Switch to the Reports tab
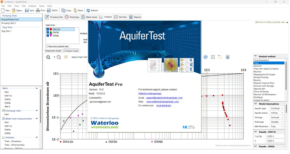The width and height of the screenshot is (290, 154). coord(135,17)
